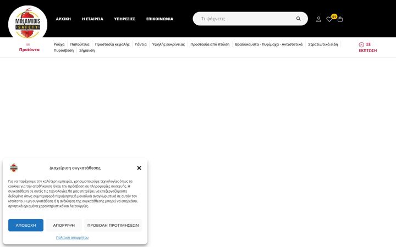Select Προστασία από πτώση category

coord(210,44)
